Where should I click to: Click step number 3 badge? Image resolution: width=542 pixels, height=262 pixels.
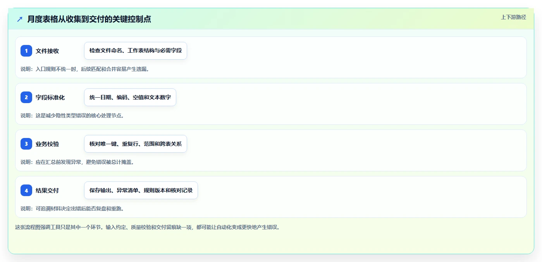pyautogui.click(x=26, y=144)
